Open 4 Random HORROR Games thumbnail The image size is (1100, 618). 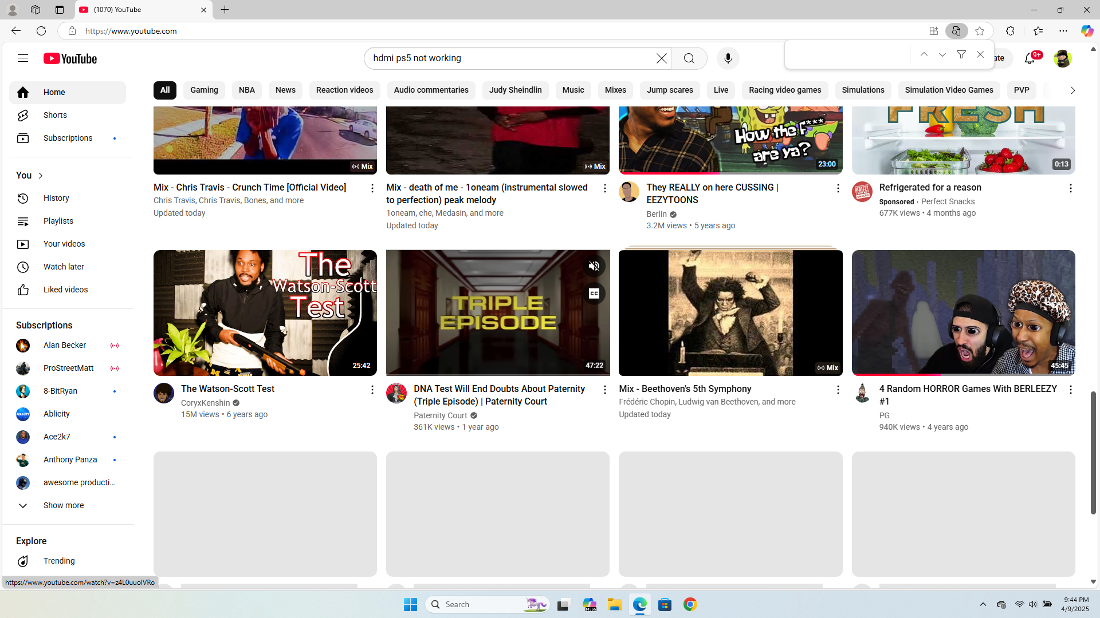point(963,312)
